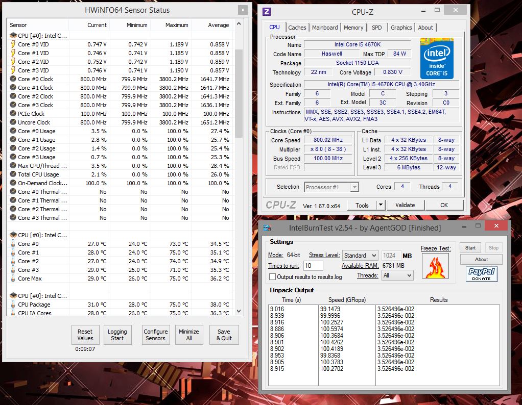The width and height of the screenshot is (522, 405).
Task: Click the CPU-Z Validate button
Action: tap(405, 205)
